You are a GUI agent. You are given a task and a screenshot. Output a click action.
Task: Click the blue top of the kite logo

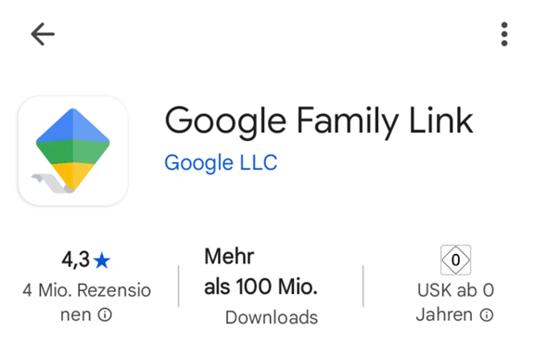coord(73,125)
